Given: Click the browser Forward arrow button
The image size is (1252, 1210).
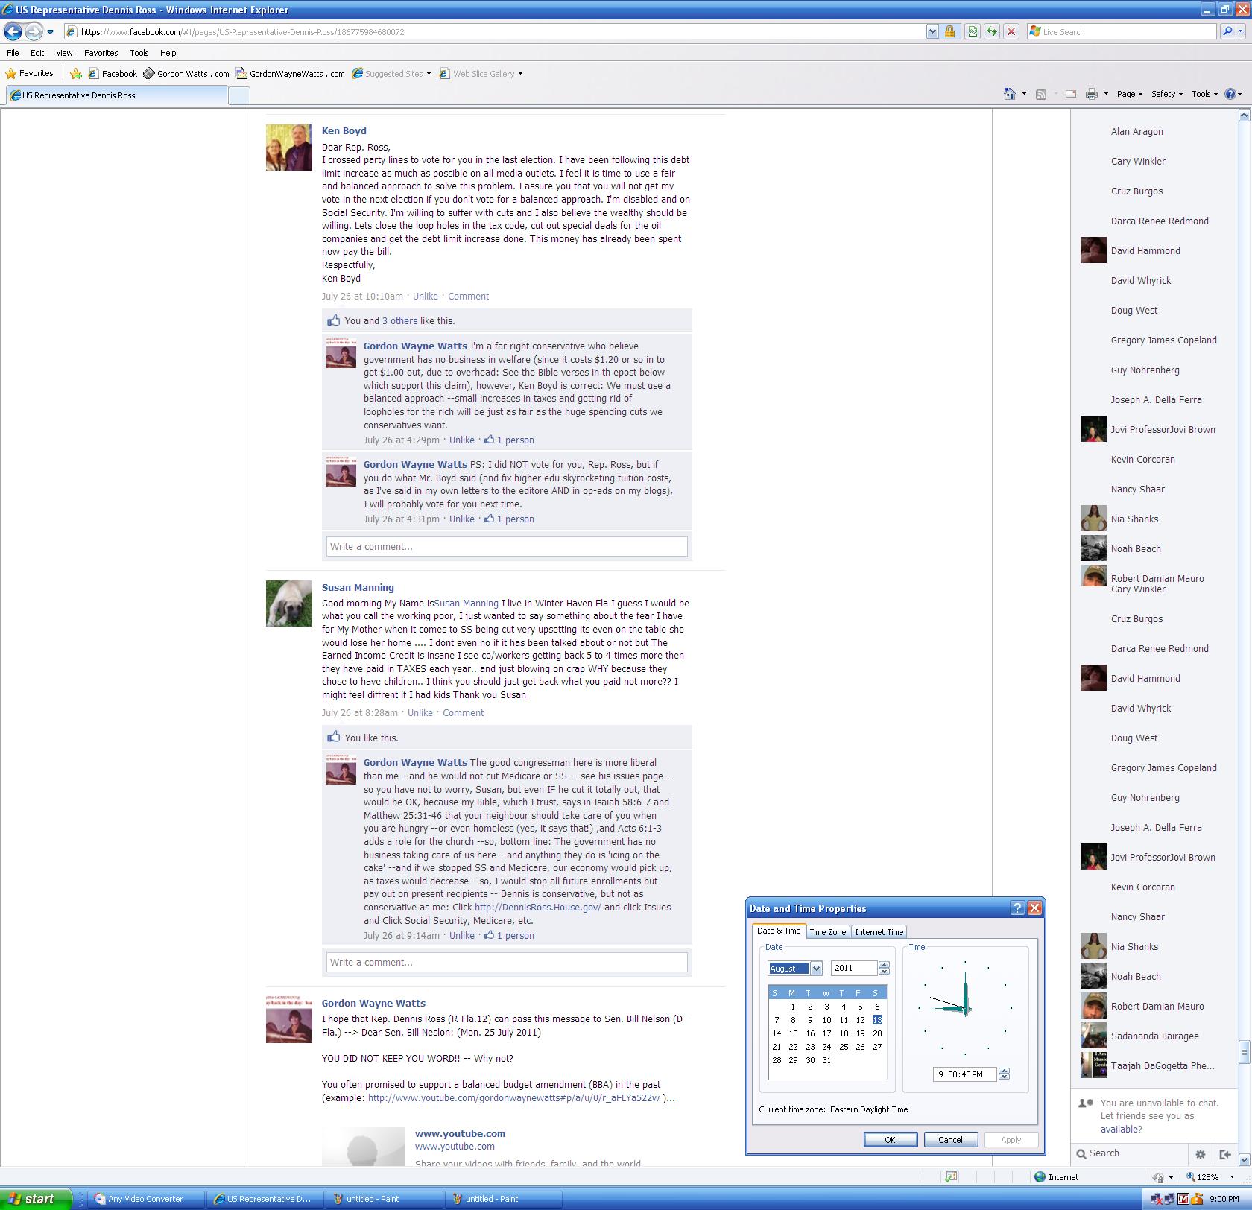Looking at the screenshot, I should [34, 31].
